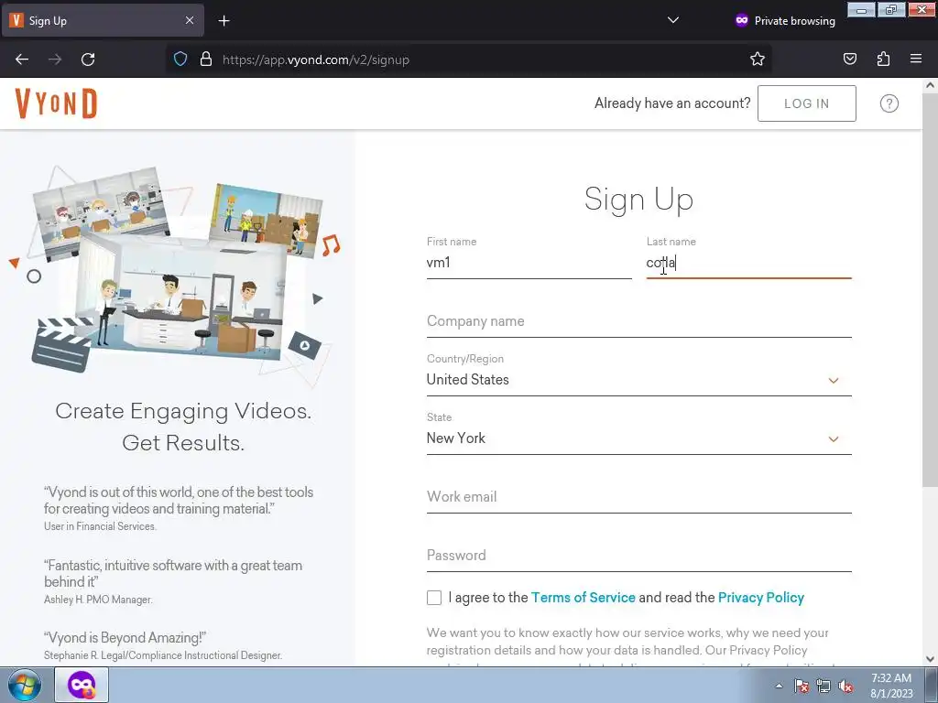
Task: Open the Terms of Service link
Action: click(584, 598)
